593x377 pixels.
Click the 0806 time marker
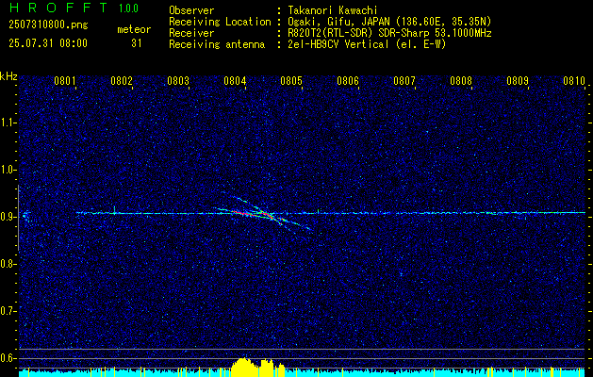coord(348,80)
